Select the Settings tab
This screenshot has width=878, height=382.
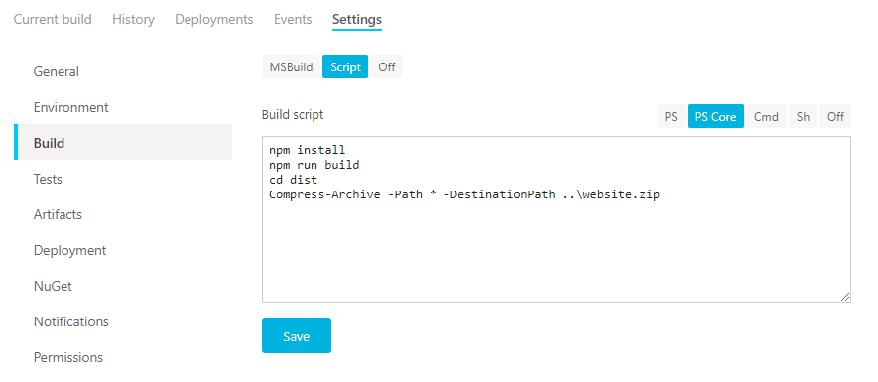coord(357,19)
